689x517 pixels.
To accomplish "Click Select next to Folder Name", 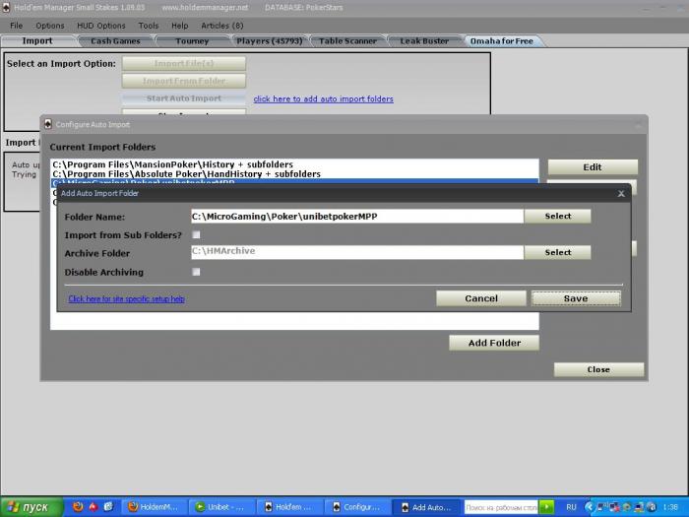I will tap(558, 216).
